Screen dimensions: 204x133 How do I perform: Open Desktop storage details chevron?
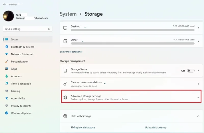(x=198, y=28)
